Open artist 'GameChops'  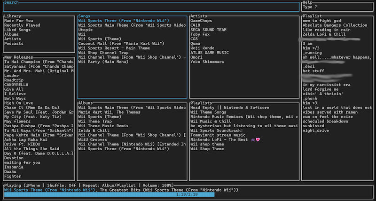coord(201,21)
